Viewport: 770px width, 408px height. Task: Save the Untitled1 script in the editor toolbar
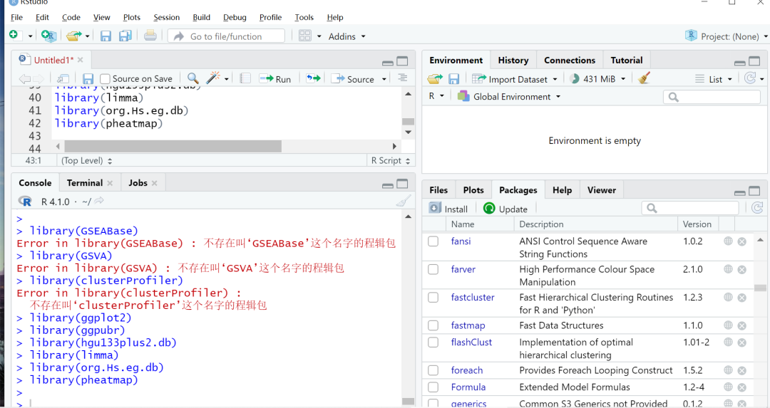click(88, 79)
